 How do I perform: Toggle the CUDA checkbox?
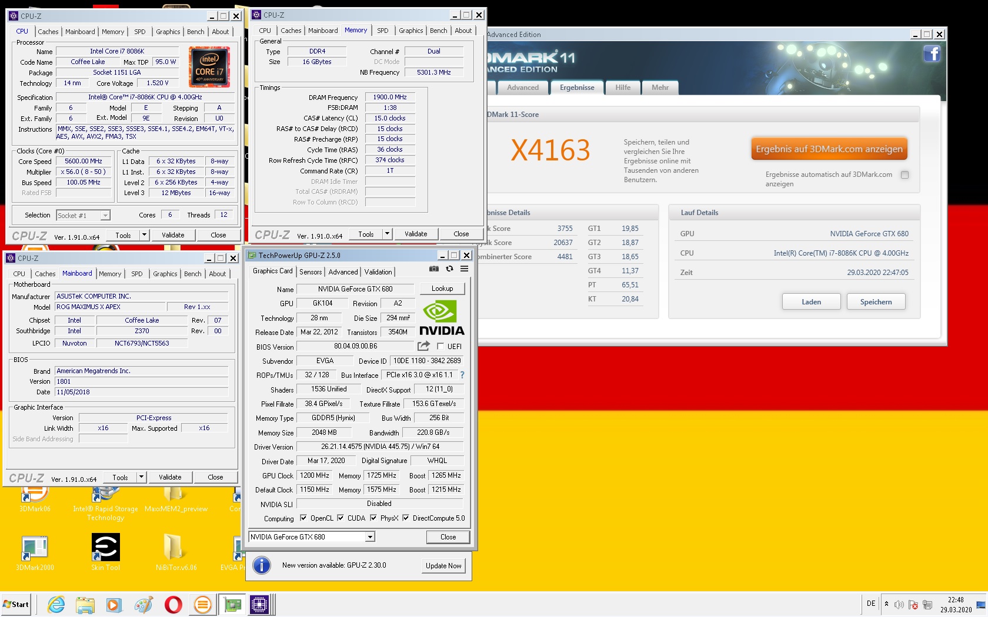pyautogui.click(x=341, y=518)
